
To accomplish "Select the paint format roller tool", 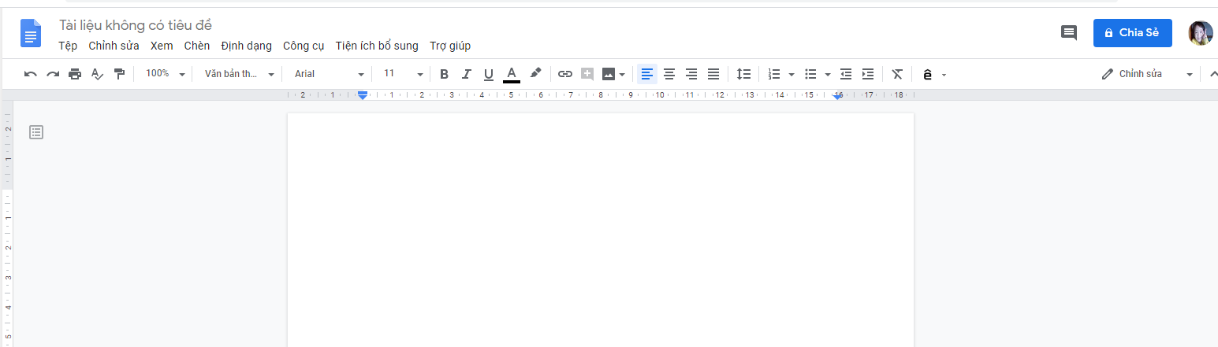I will (119, 74).
